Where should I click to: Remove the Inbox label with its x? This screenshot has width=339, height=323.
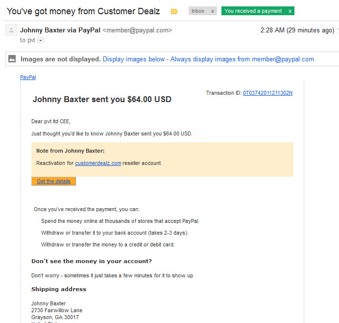(x=213, y=11)
